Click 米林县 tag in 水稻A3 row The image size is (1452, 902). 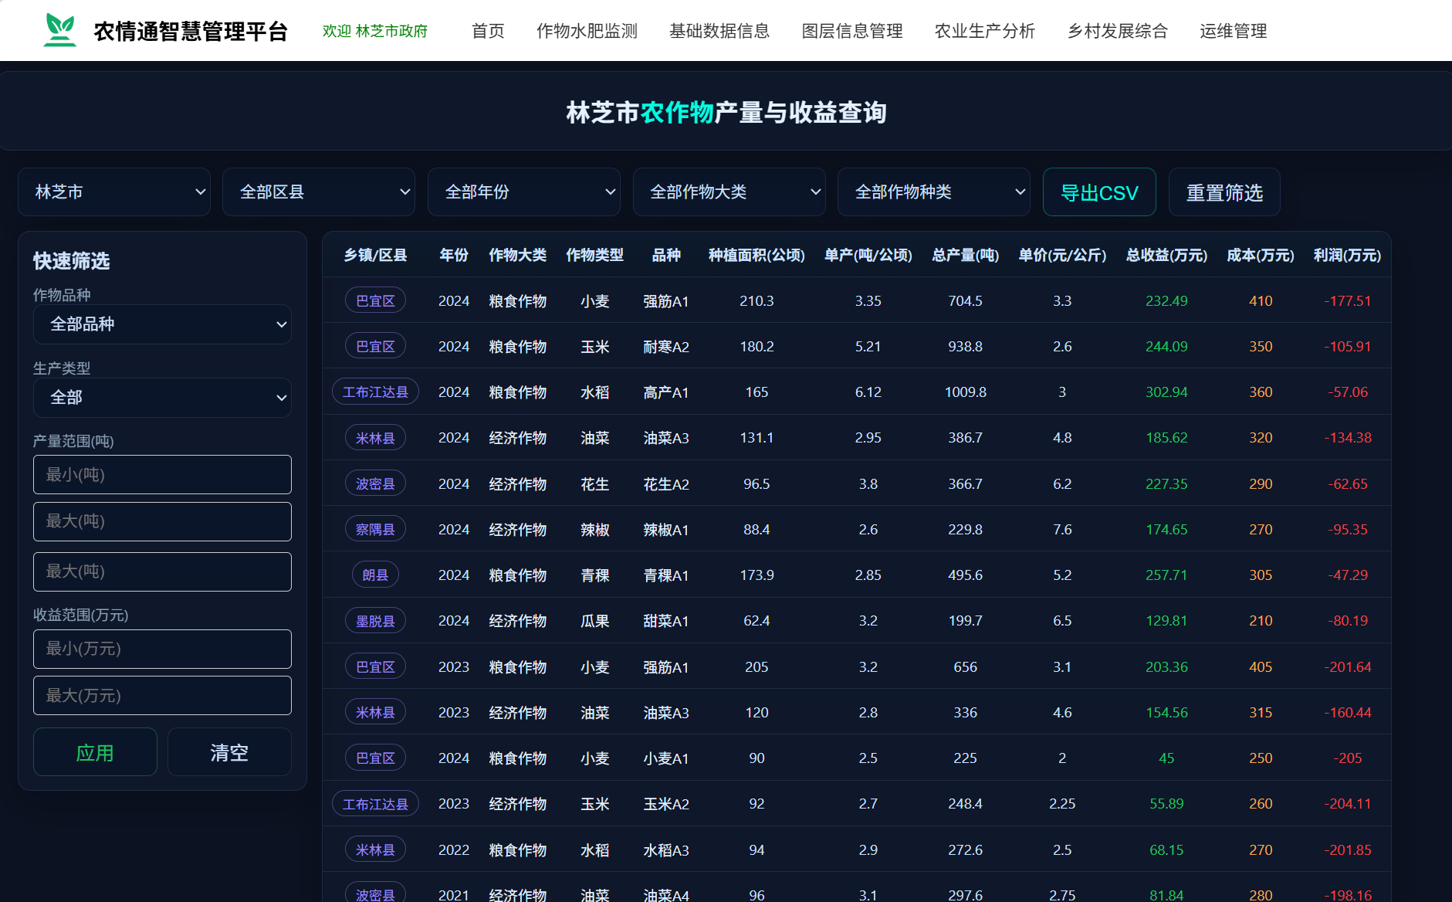[375, 849]
